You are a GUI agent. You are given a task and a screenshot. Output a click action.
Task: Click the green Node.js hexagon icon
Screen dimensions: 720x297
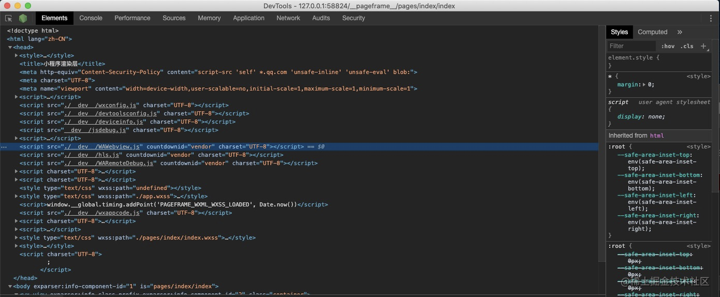tap(23, 18)
